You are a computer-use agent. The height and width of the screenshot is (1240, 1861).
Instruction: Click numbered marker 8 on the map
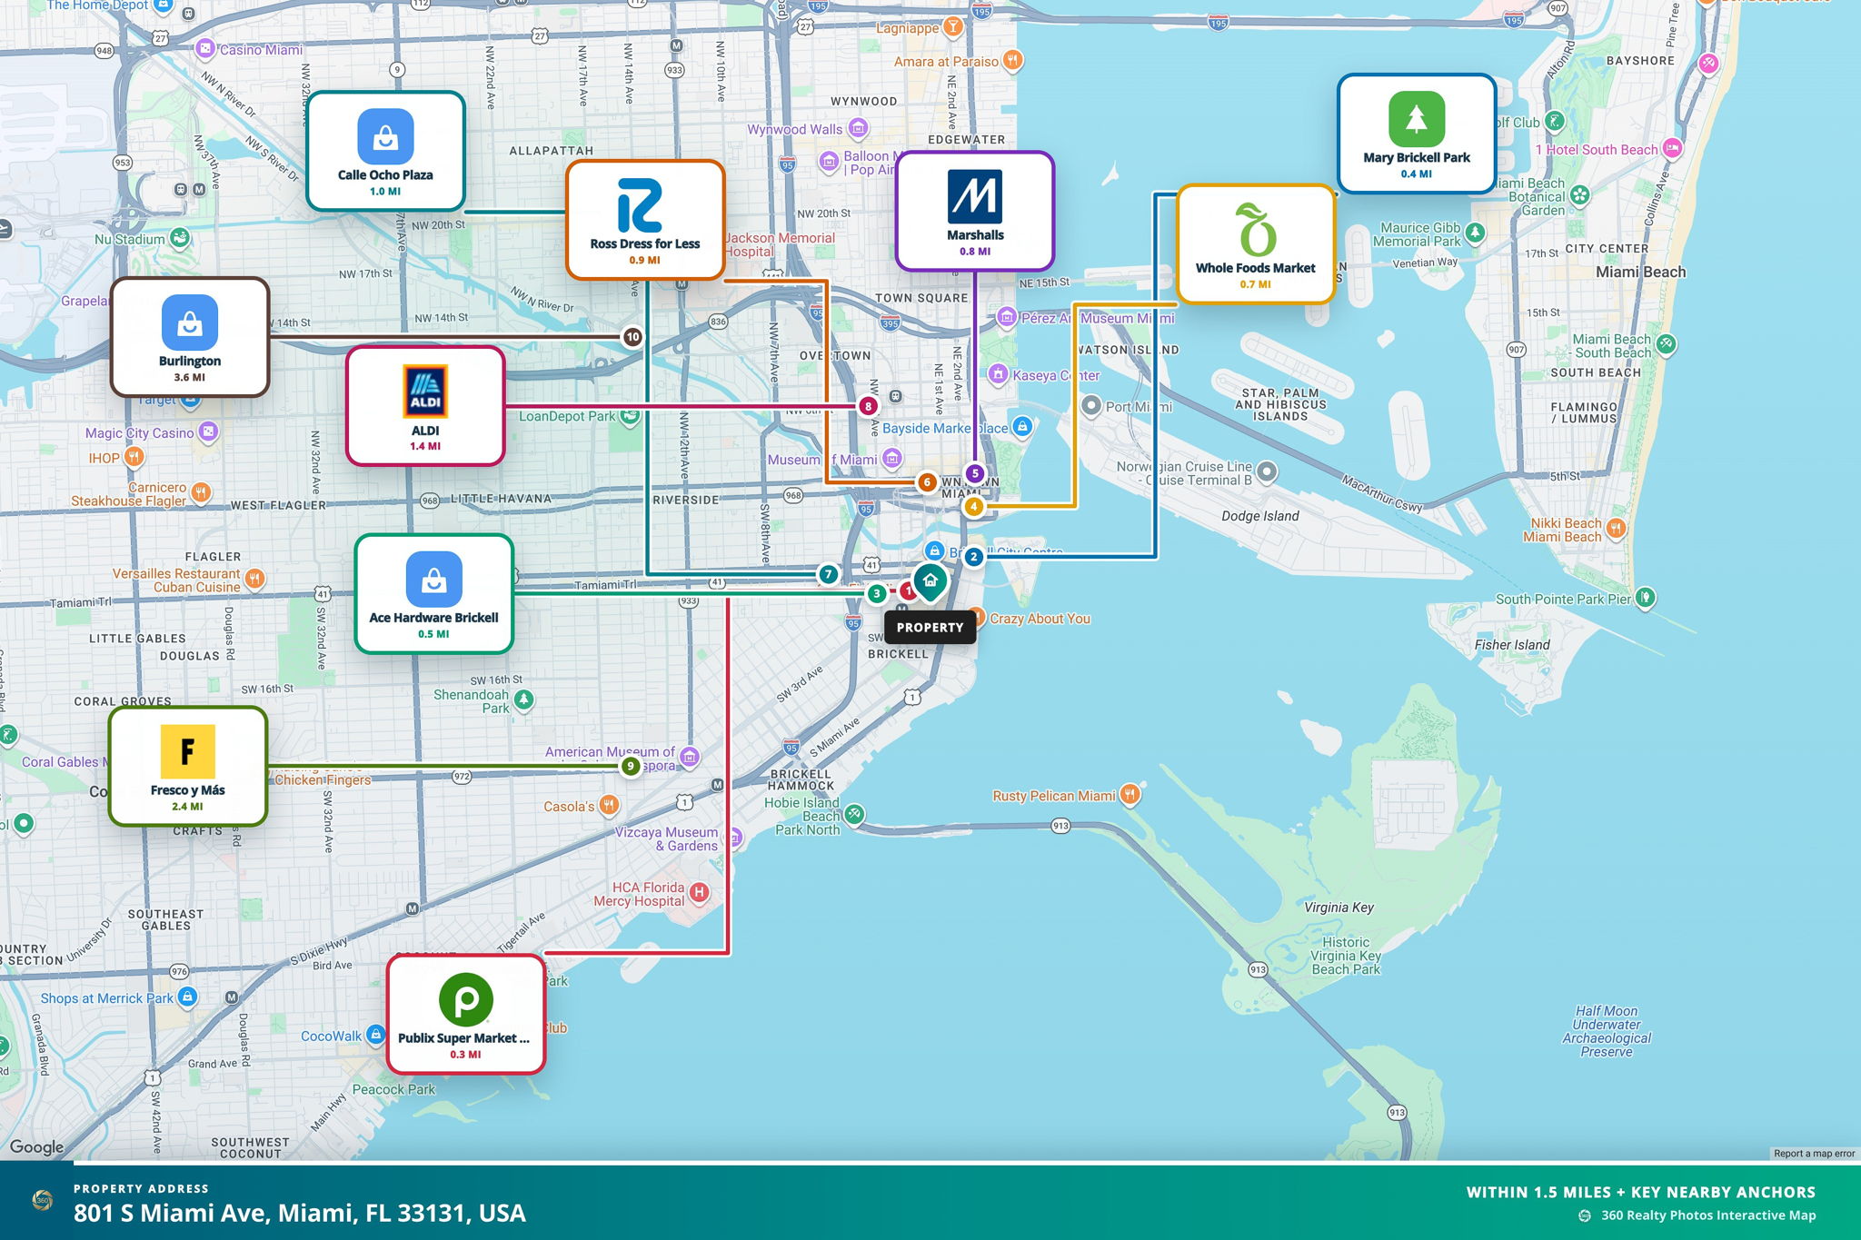tap(868, 406)
